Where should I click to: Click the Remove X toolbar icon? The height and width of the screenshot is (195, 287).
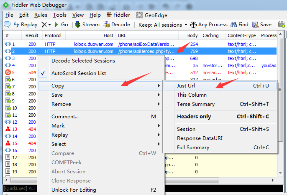pyautogui.click(x=44, y=25)
